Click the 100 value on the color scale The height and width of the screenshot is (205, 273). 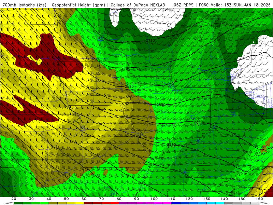[x=154, y=199]
